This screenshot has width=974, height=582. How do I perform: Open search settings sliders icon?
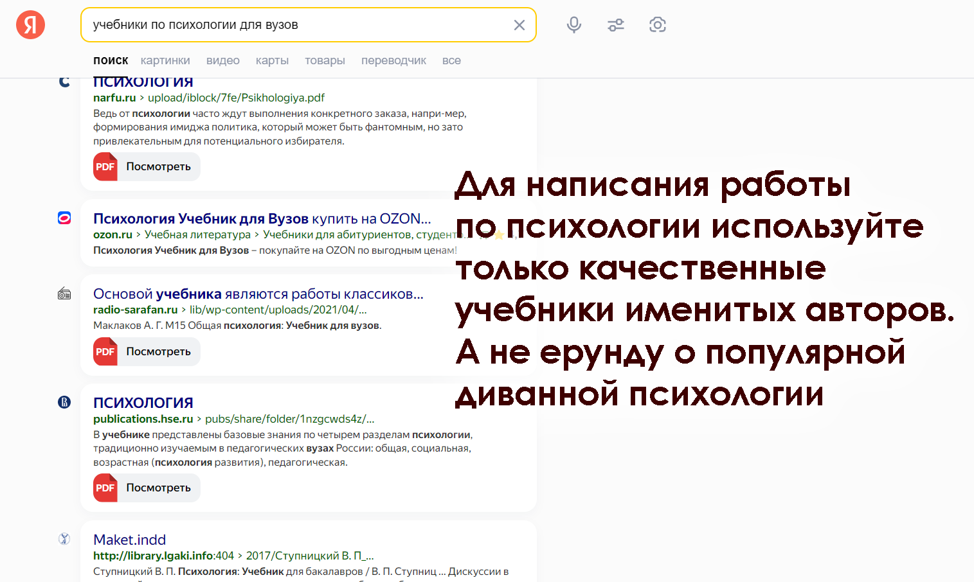[x=616, y=25]
